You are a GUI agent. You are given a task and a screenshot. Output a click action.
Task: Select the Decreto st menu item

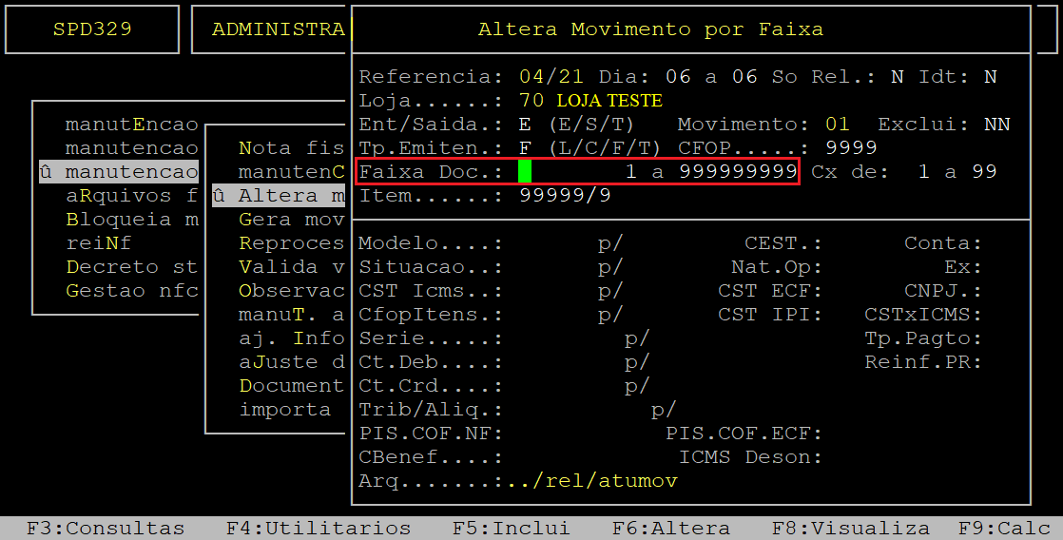131,266
